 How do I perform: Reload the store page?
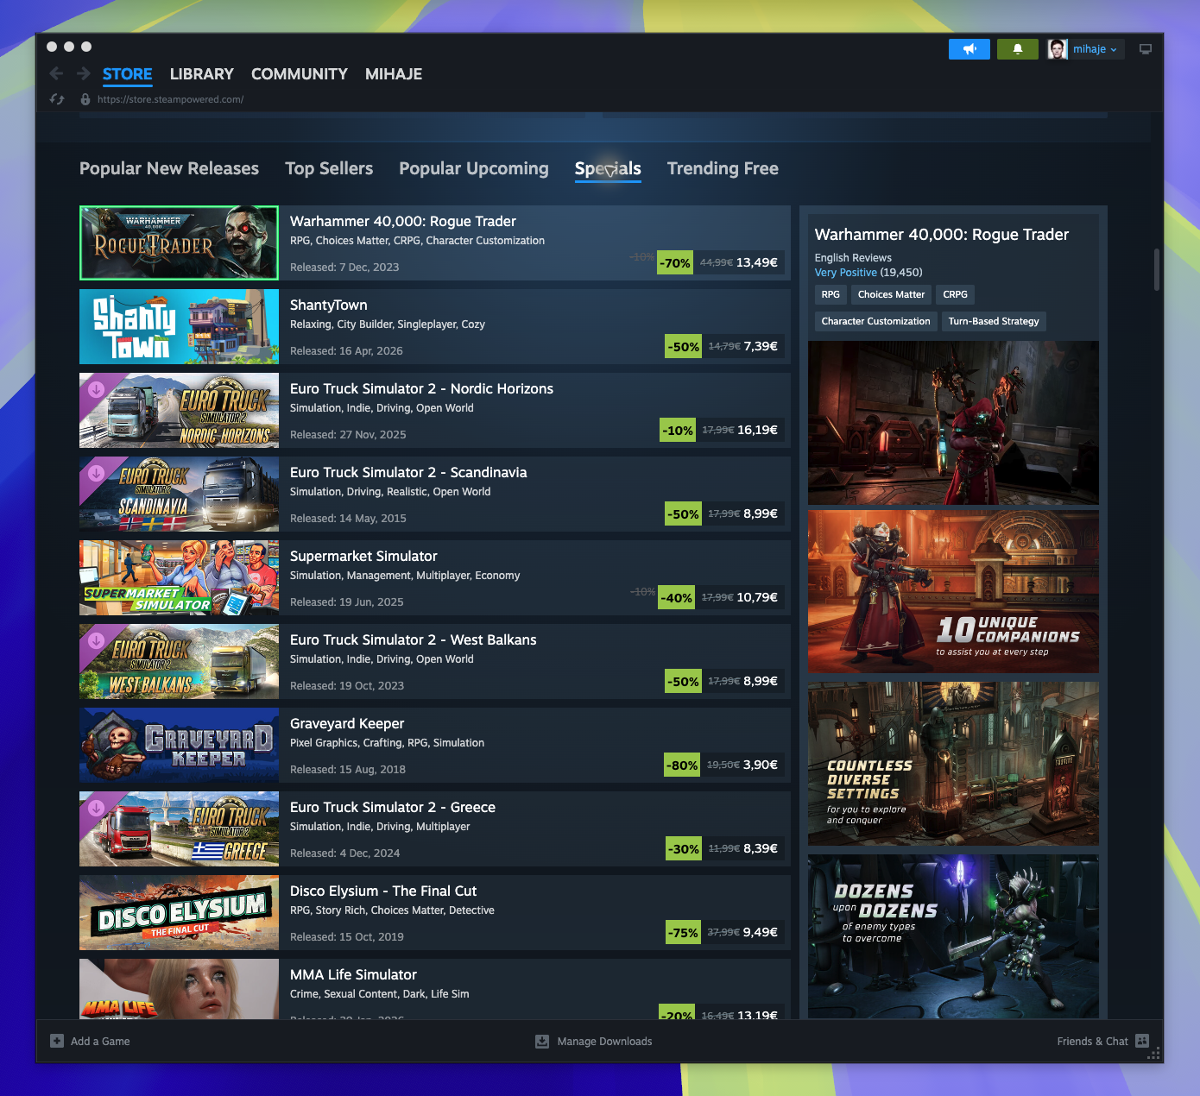[x=57, y=99]
